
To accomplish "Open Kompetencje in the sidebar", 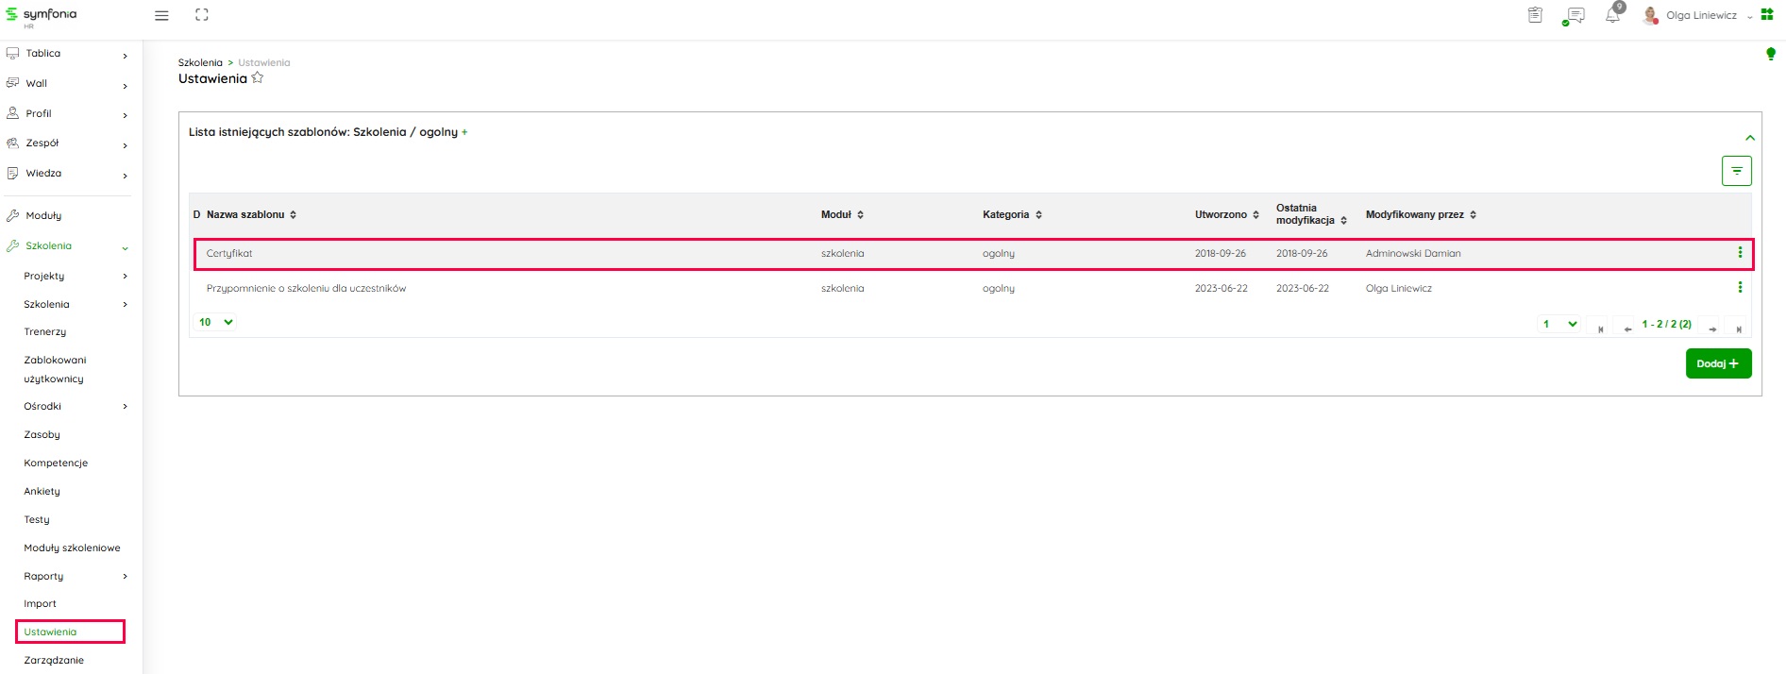I will (x=56, y=463).
